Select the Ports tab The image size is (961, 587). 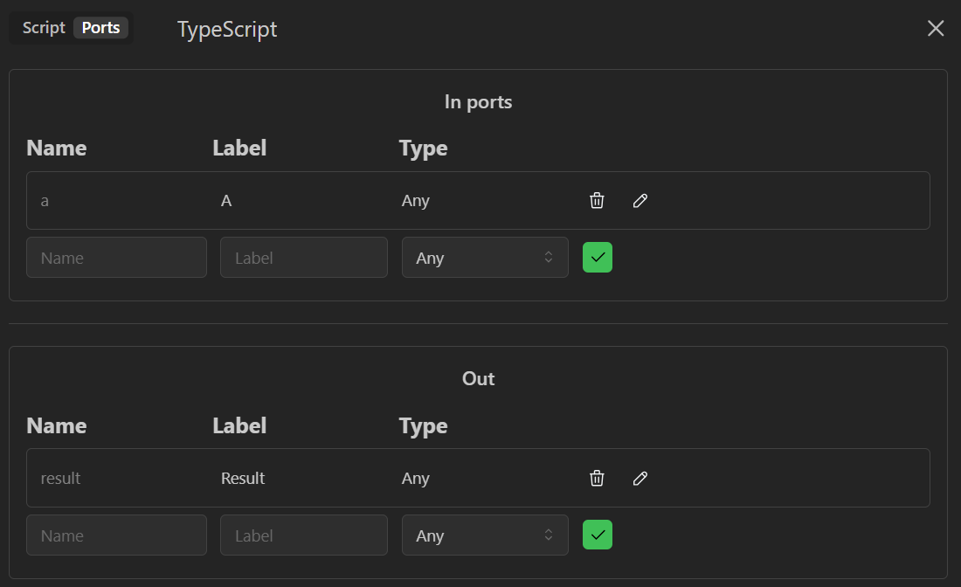point(100,28)
